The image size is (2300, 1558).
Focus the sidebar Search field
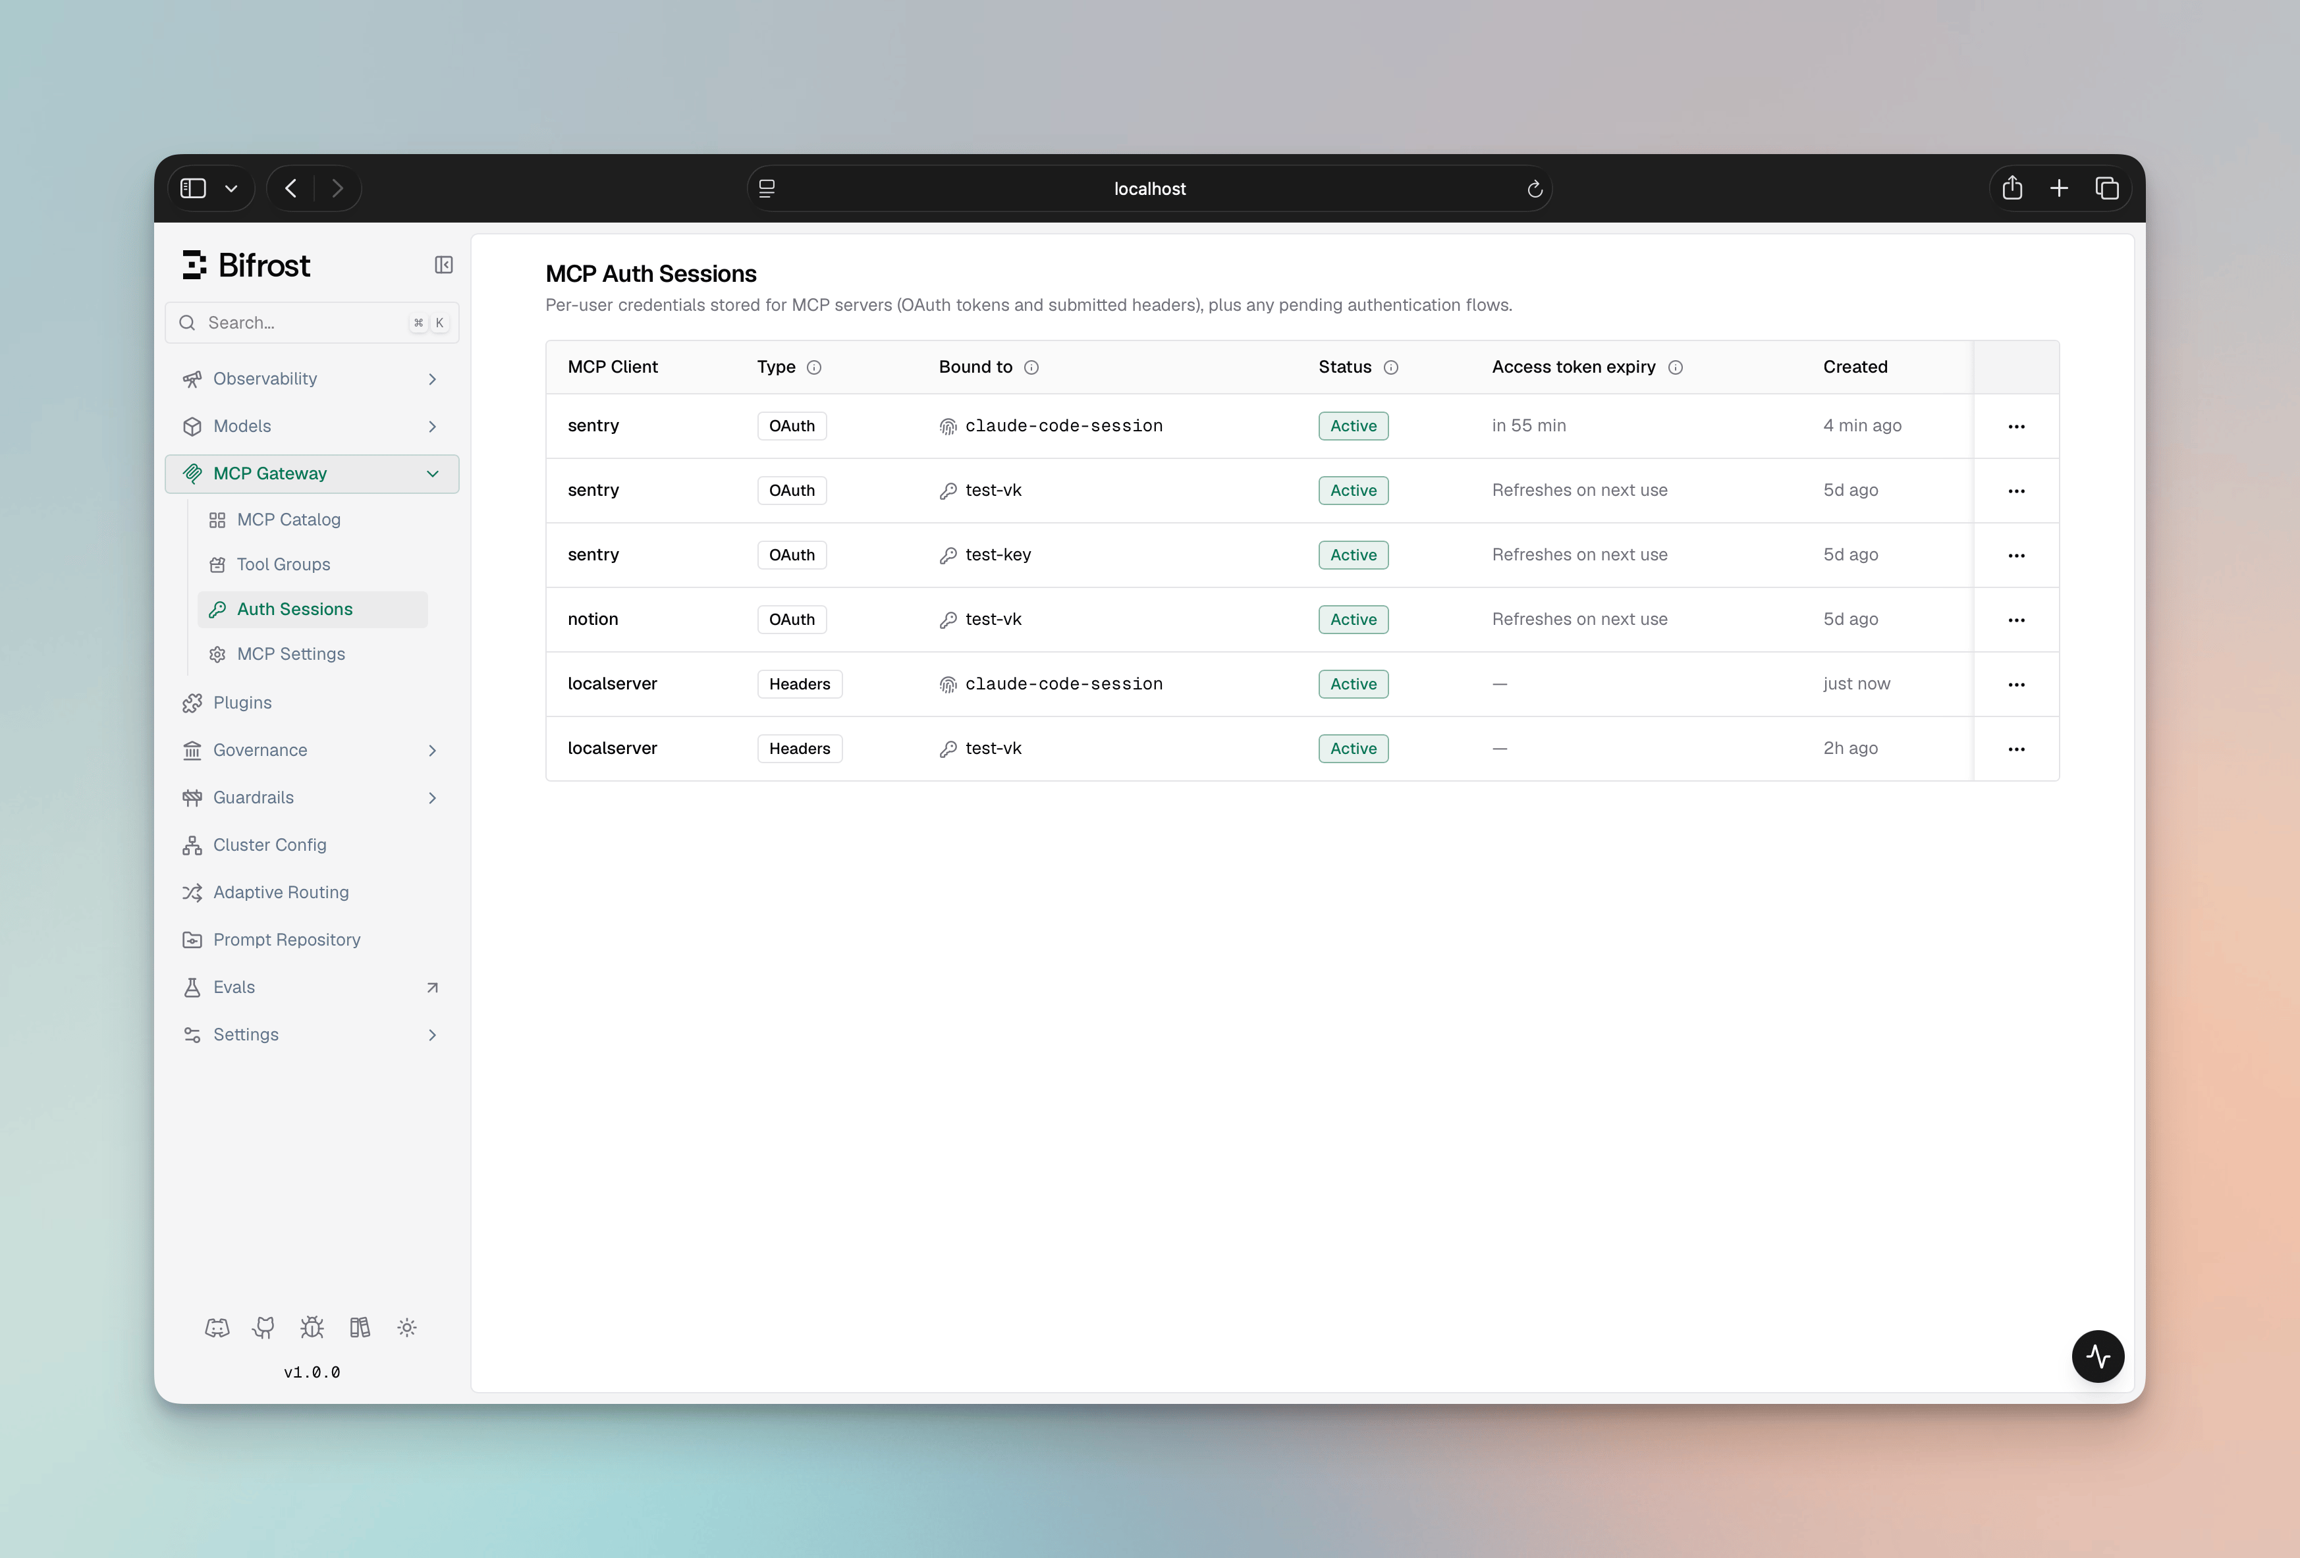[x=312, y=323]
